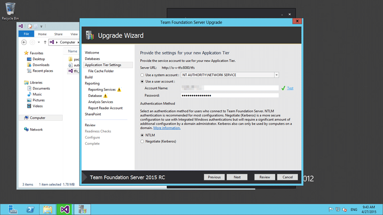Go to the Review wizard step
Image resolution: width=383 pixels, height=215 pixels.
tap(90, 125)
